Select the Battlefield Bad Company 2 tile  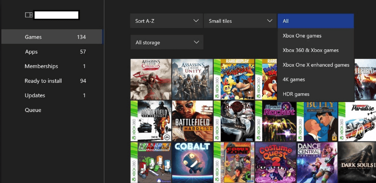(x=151, y=121)
